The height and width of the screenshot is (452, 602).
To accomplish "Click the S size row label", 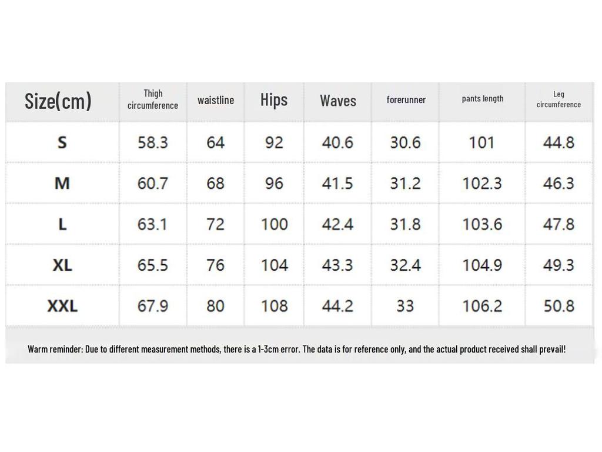I will coord(62,142).
